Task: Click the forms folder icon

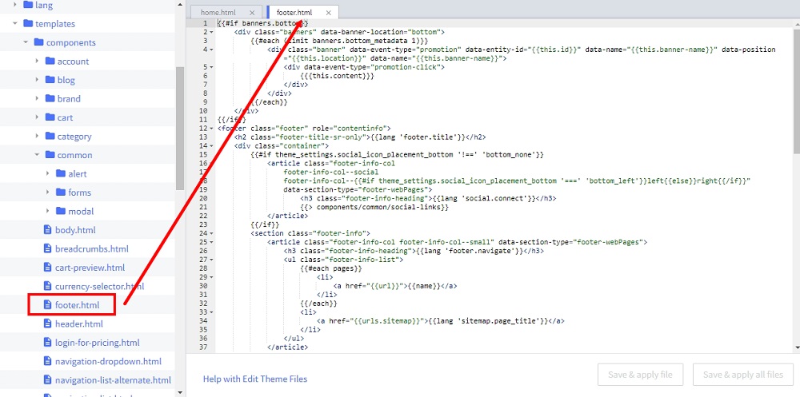Action: (62, 193)
